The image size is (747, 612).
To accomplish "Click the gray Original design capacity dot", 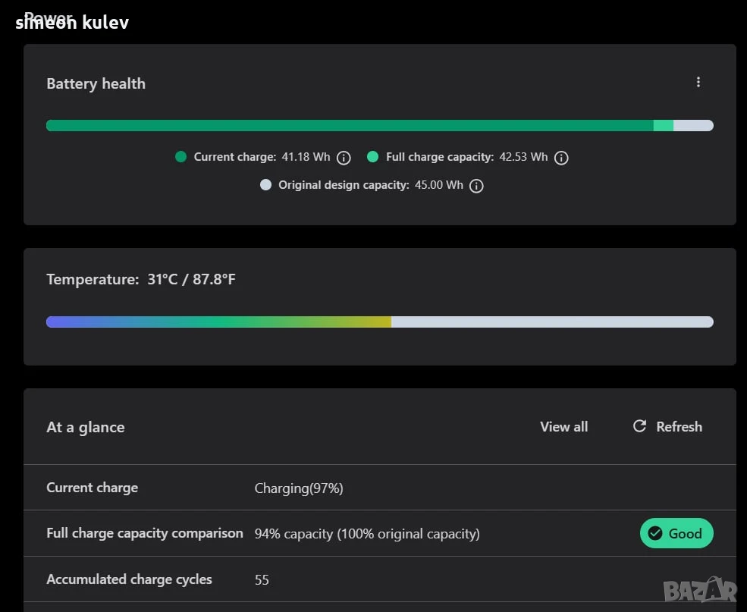I will point(266,185).
